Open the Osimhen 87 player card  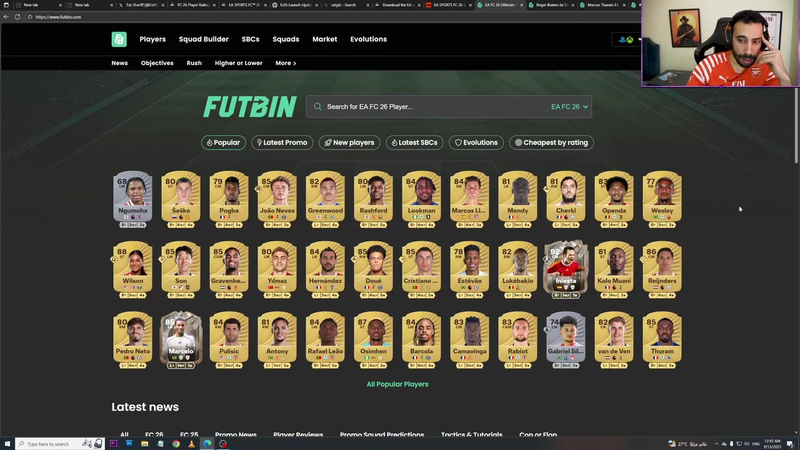coord(373,339)
